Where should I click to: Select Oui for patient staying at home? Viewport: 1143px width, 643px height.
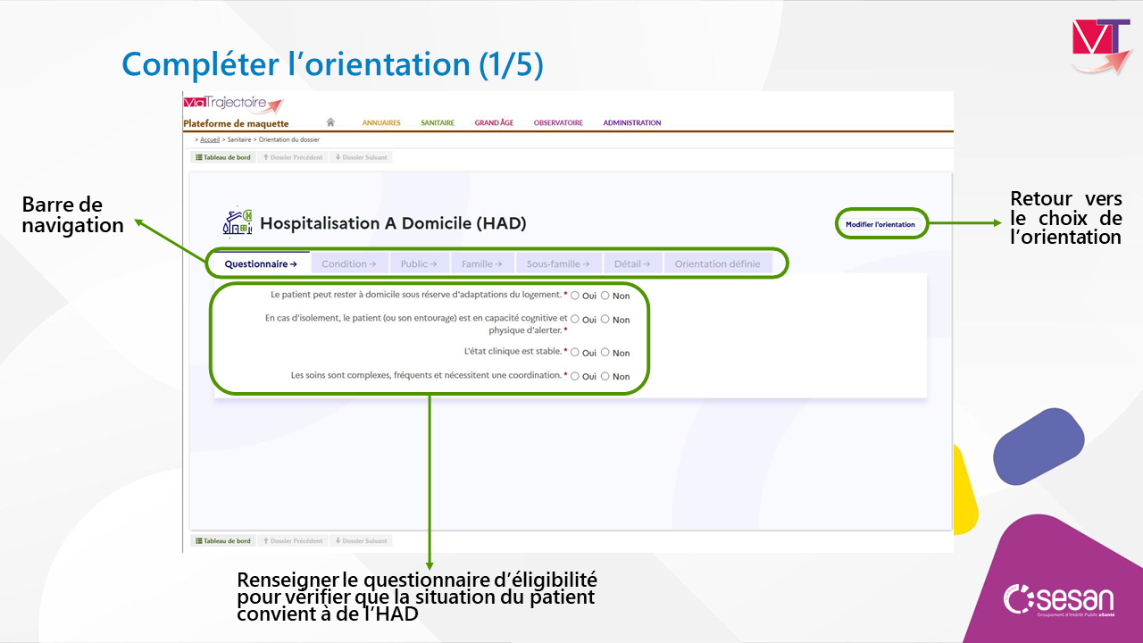tap(575, 296)
